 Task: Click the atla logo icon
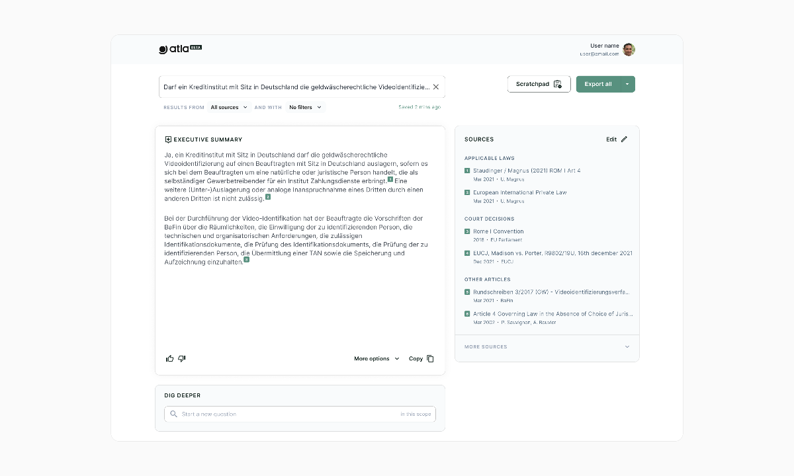(163, 50)
